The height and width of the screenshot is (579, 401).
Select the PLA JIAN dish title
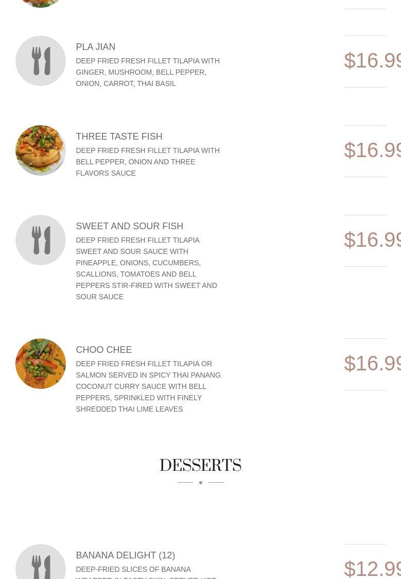point(96,47)
